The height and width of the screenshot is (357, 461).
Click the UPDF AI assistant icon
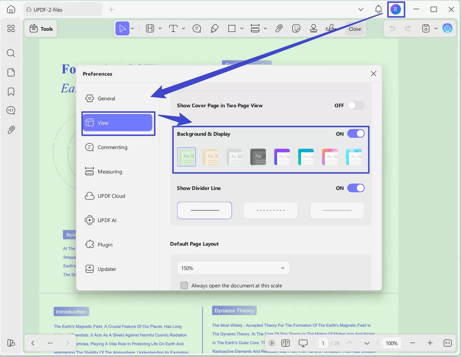tap(447, 28)
